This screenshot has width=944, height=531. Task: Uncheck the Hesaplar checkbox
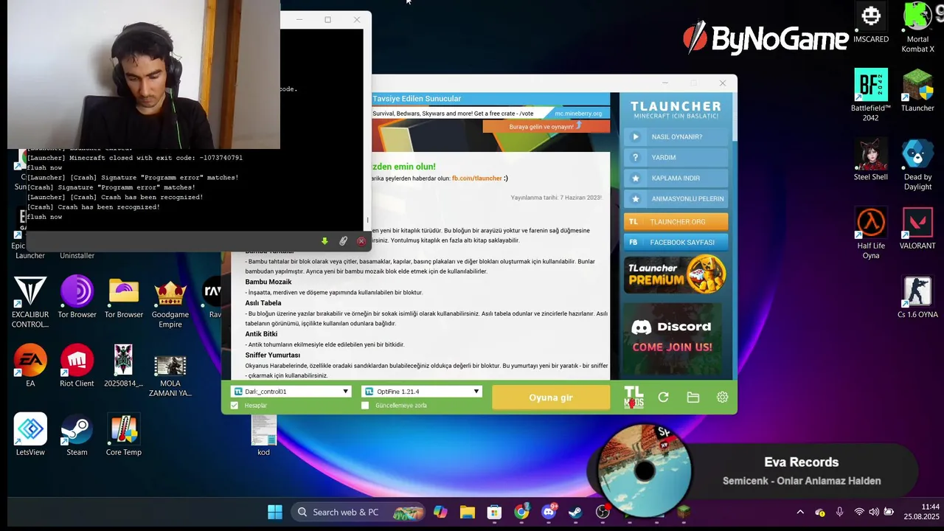point(235,406)
